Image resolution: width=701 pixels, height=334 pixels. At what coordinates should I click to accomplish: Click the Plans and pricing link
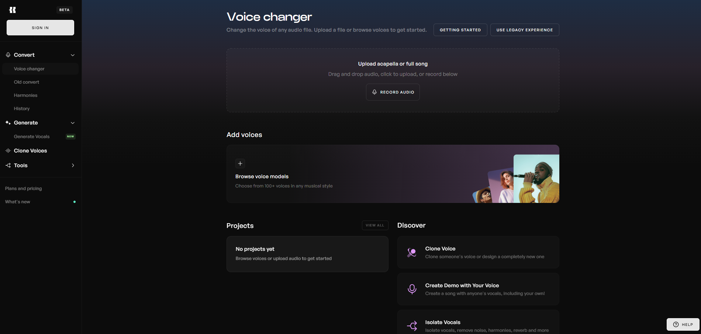24,189
